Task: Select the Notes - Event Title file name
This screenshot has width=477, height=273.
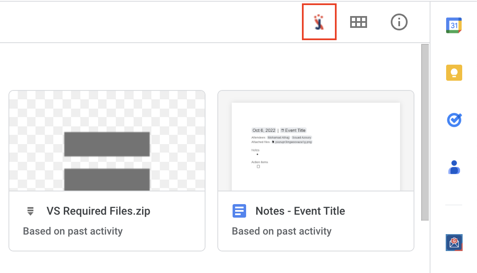Action: pyautogui.click(x=300, y=211)
